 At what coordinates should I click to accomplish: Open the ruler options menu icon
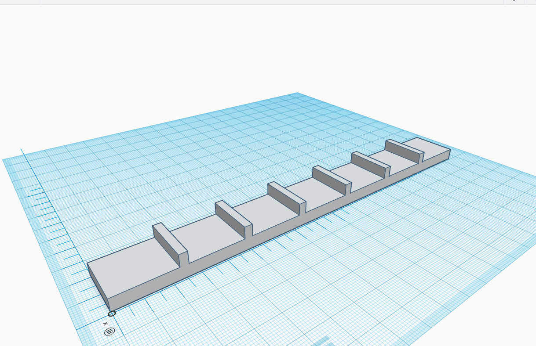109,332
